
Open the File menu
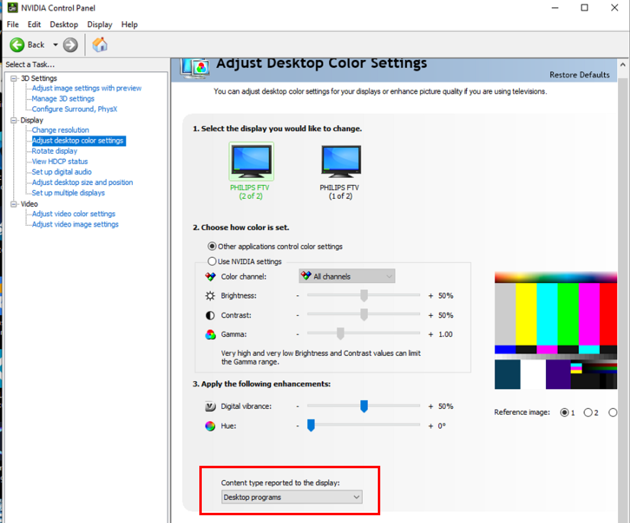pyautogui.click(x=13, y=24)
